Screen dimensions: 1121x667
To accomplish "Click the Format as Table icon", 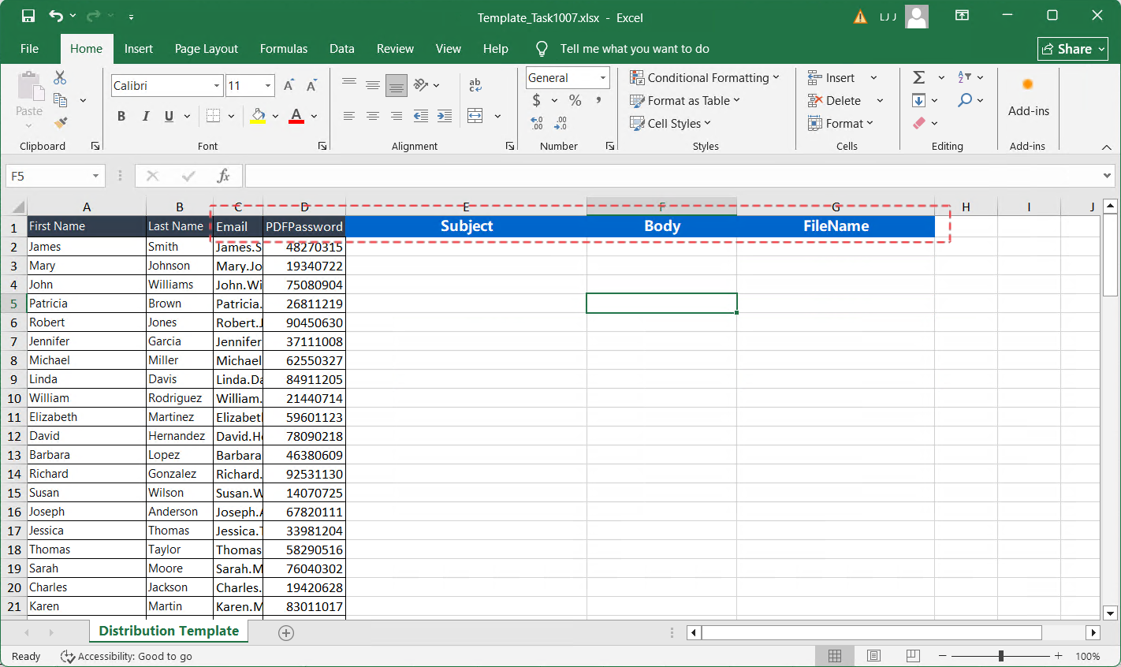I will (684, 100).
